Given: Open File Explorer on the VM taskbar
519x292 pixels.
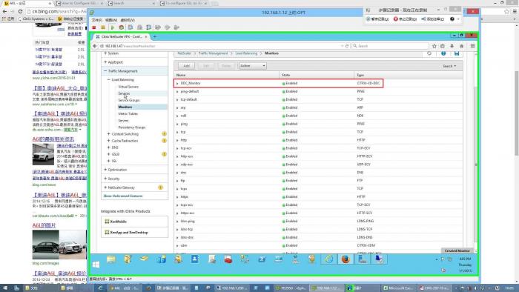Looking at the screenshot, I should (x=111, y=259).
